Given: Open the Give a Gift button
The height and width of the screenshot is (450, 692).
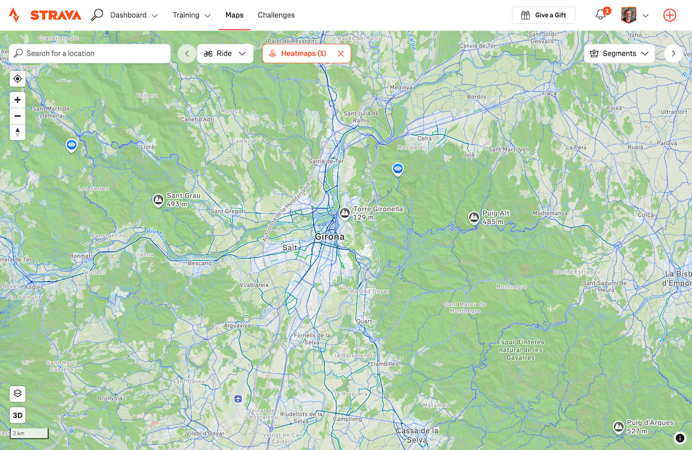Looking at the screenshot, I should coord(543,15).
